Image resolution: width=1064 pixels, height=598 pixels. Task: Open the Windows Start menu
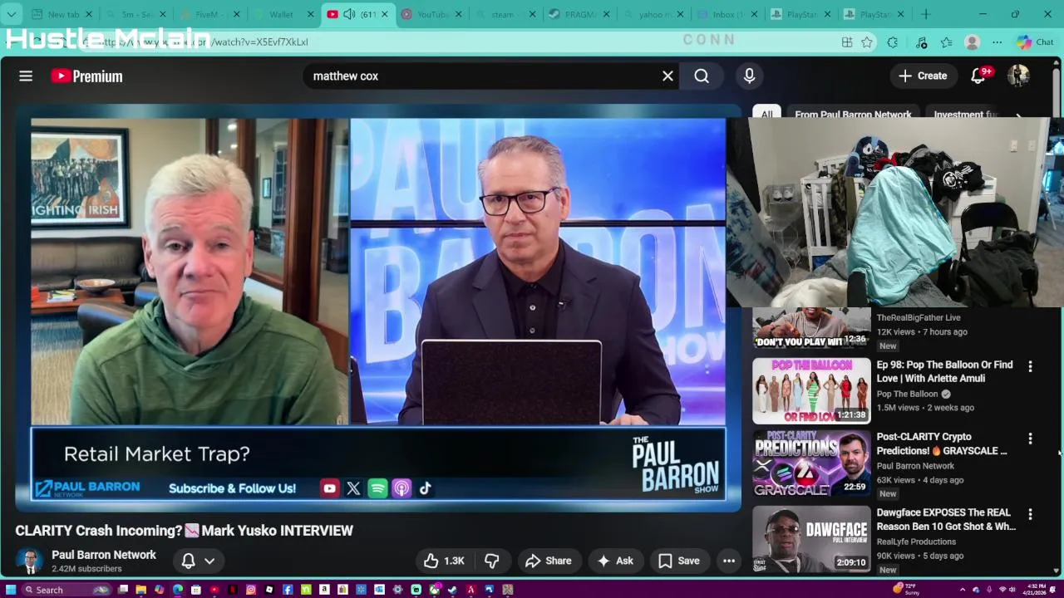point(11,590)
